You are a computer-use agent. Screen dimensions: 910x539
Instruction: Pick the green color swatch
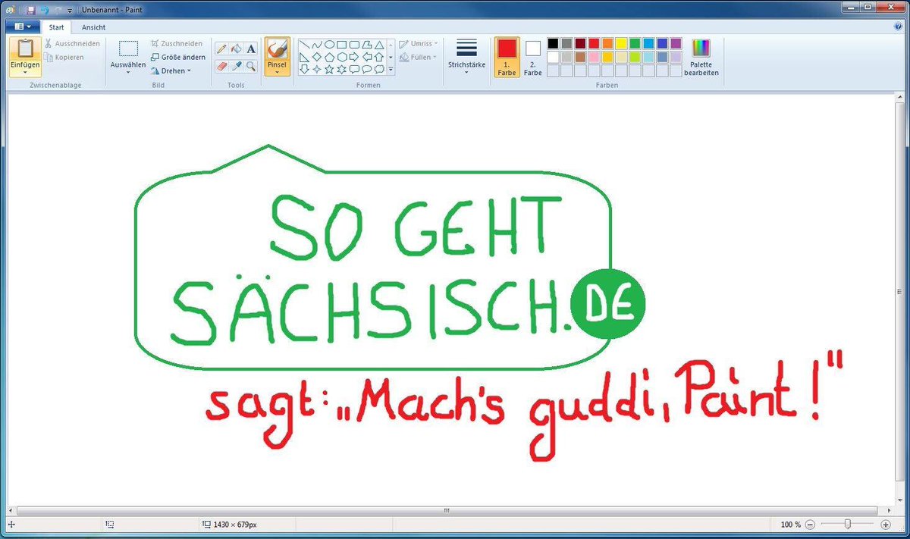click(x=635, y=43)
